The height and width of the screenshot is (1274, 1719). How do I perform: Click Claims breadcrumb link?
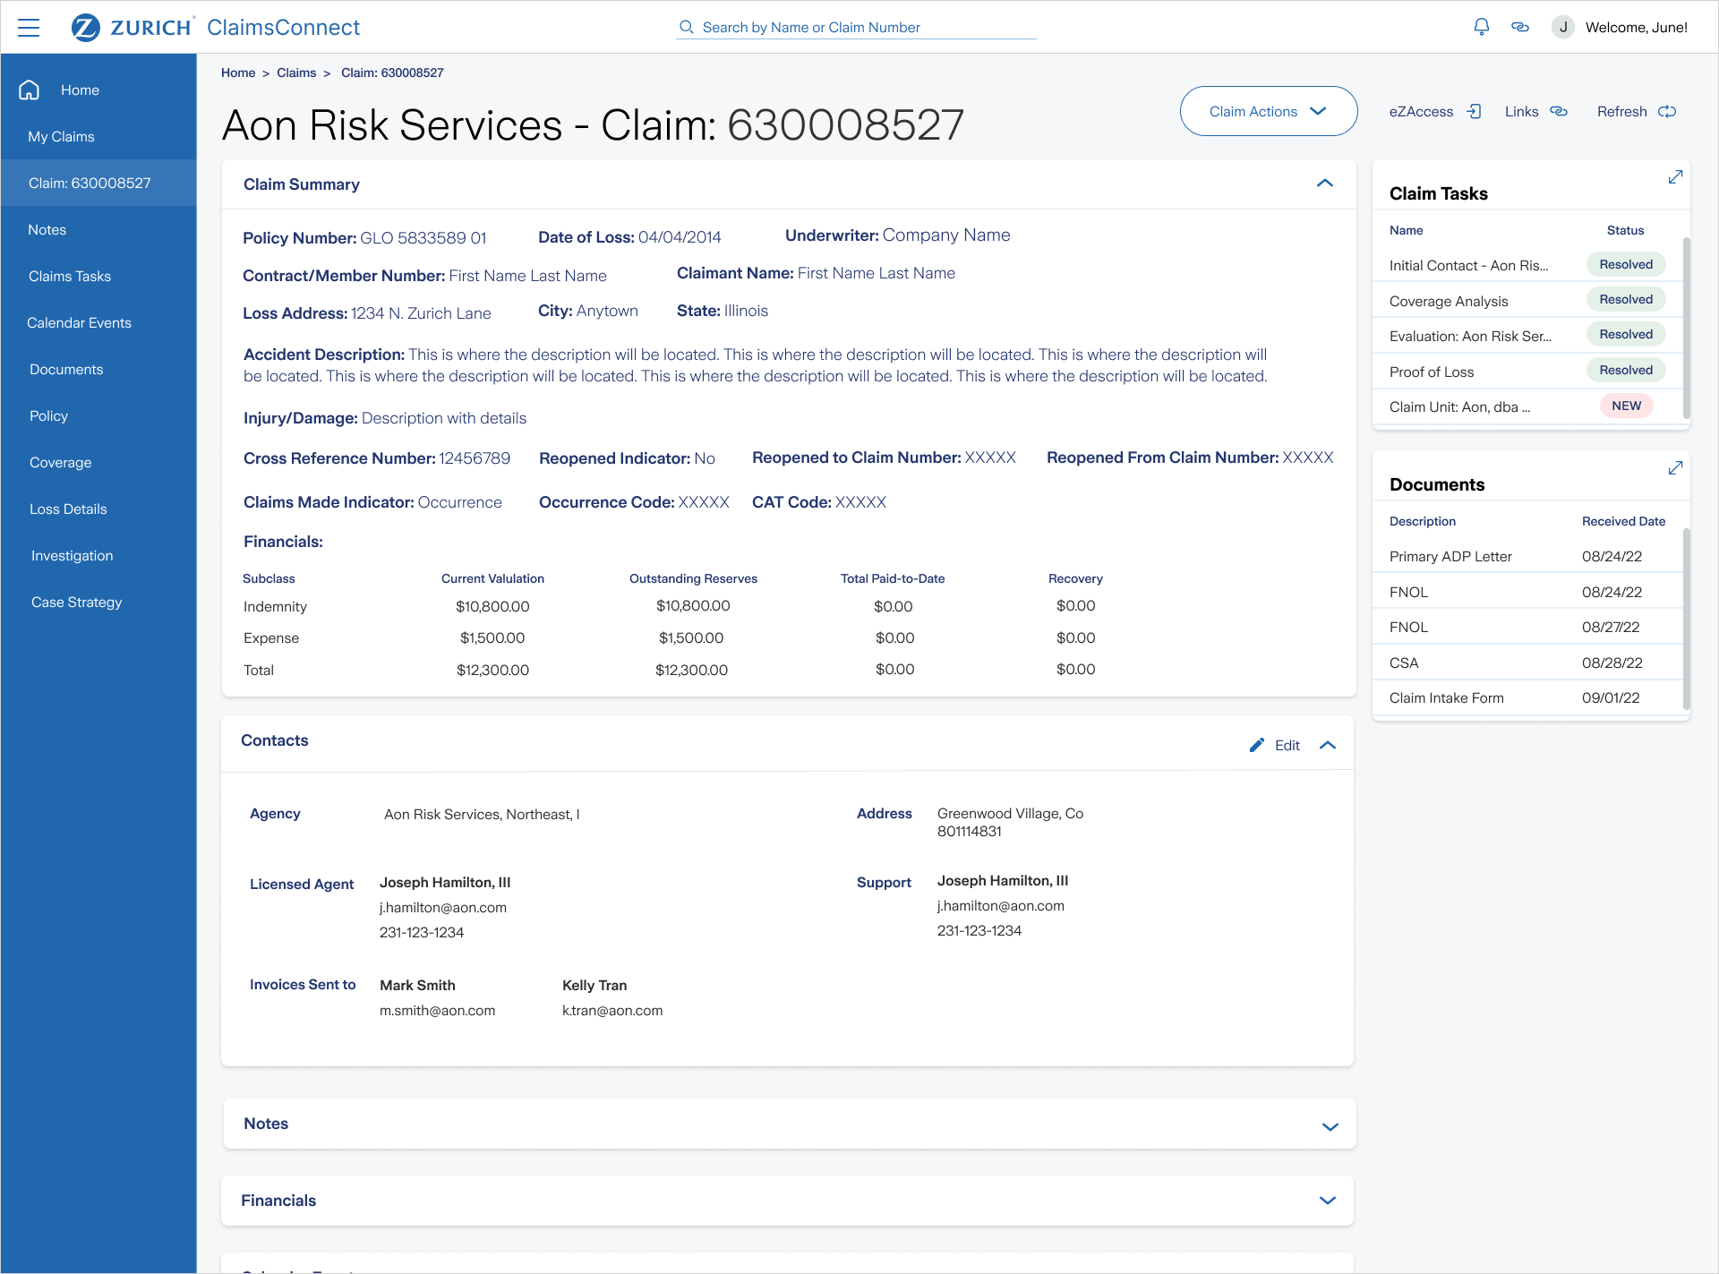tap(295, 73)
